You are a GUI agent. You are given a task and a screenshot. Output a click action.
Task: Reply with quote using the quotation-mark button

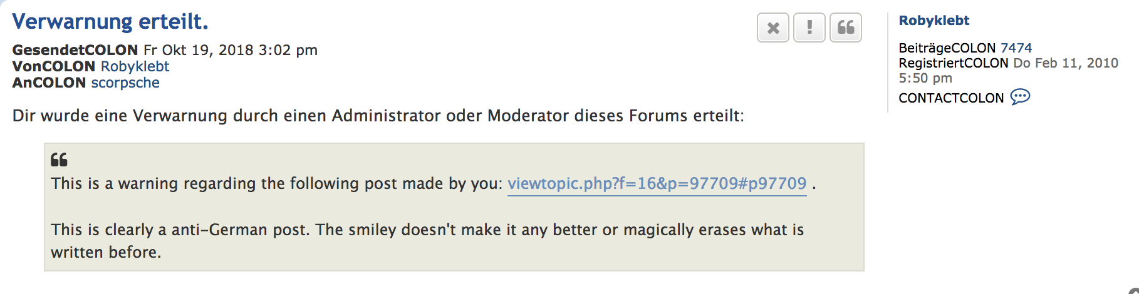point(846,28)
